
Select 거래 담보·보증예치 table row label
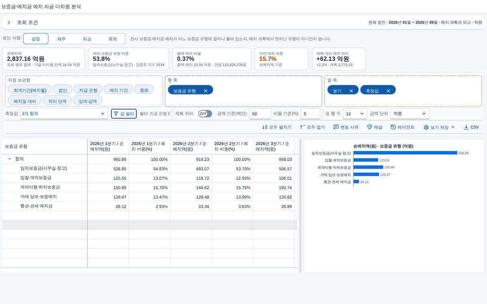click(38, 197)
